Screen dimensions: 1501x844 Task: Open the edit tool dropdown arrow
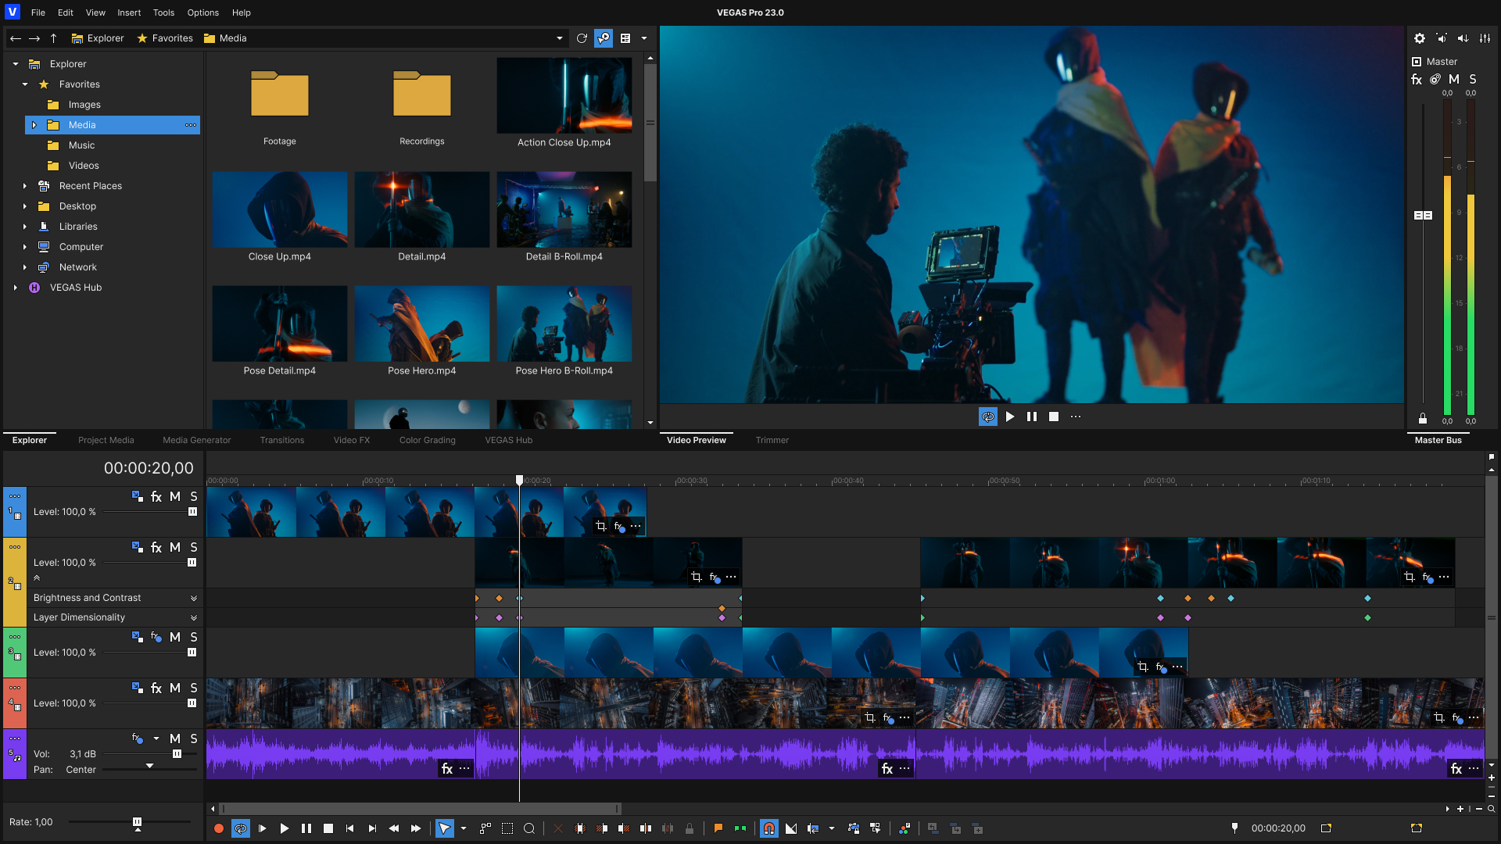[463, 828]
